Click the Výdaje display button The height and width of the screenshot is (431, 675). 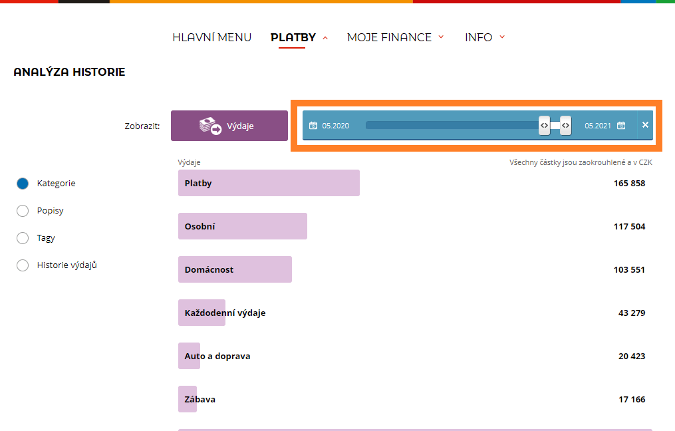point(229,126)
